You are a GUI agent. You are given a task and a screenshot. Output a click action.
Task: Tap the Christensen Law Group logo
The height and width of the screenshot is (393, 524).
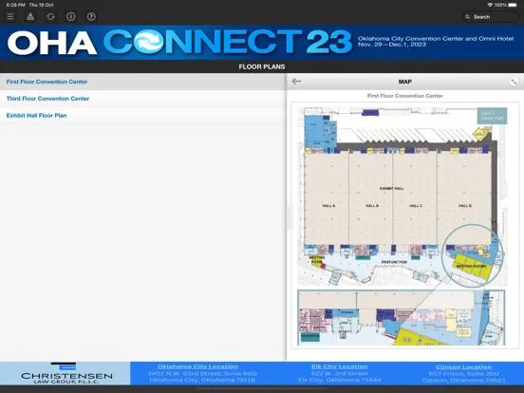(65, 373)
